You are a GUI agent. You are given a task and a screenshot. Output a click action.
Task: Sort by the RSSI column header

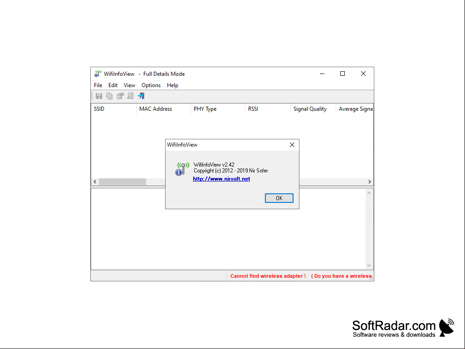click(268, 109)
